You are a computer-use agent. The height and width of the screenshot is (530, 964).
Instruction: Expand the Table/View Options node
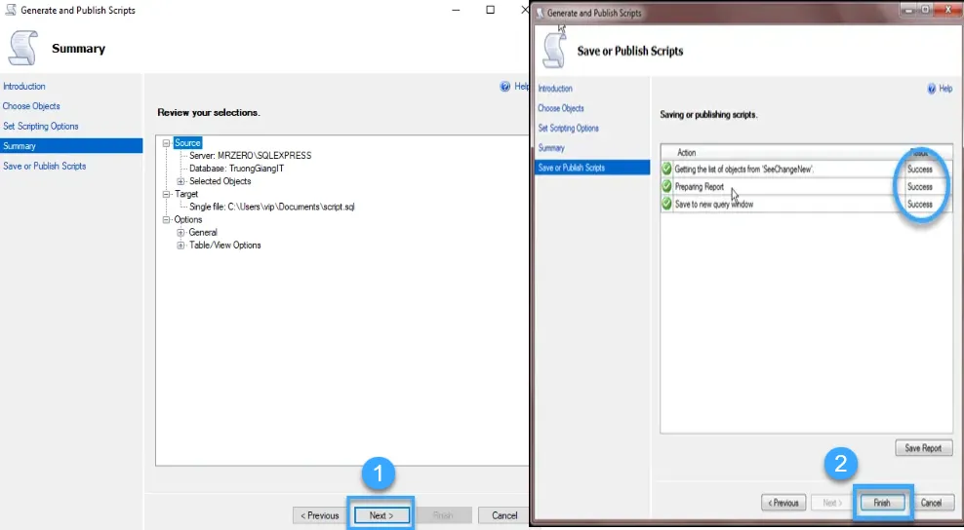click(181, 246)
